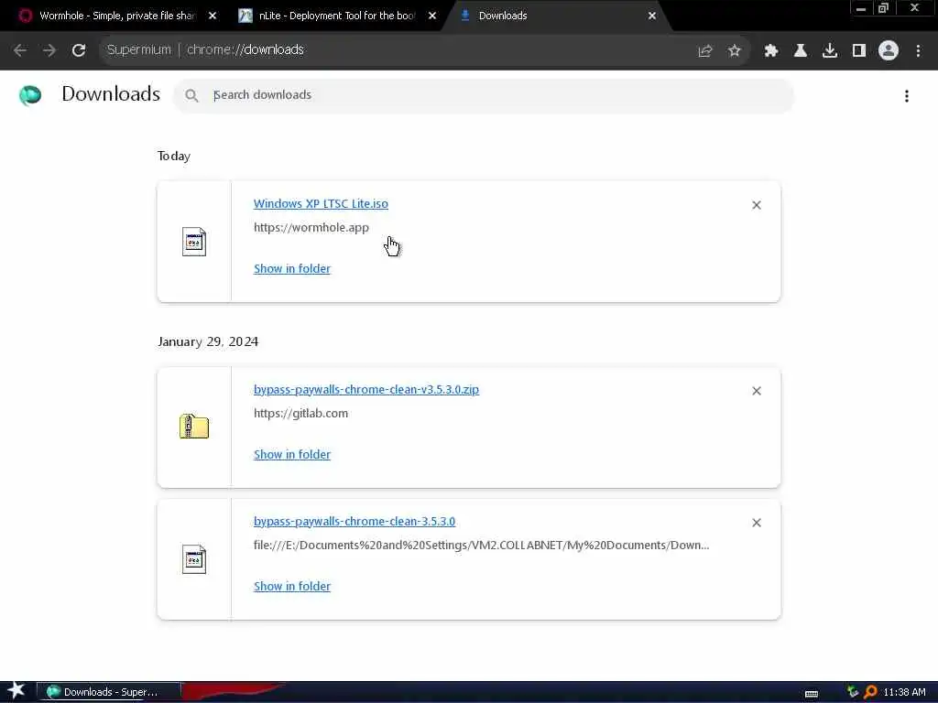Open Windows XP LTSC Lite.iso link
938x703 pixels.
point(321,203)
